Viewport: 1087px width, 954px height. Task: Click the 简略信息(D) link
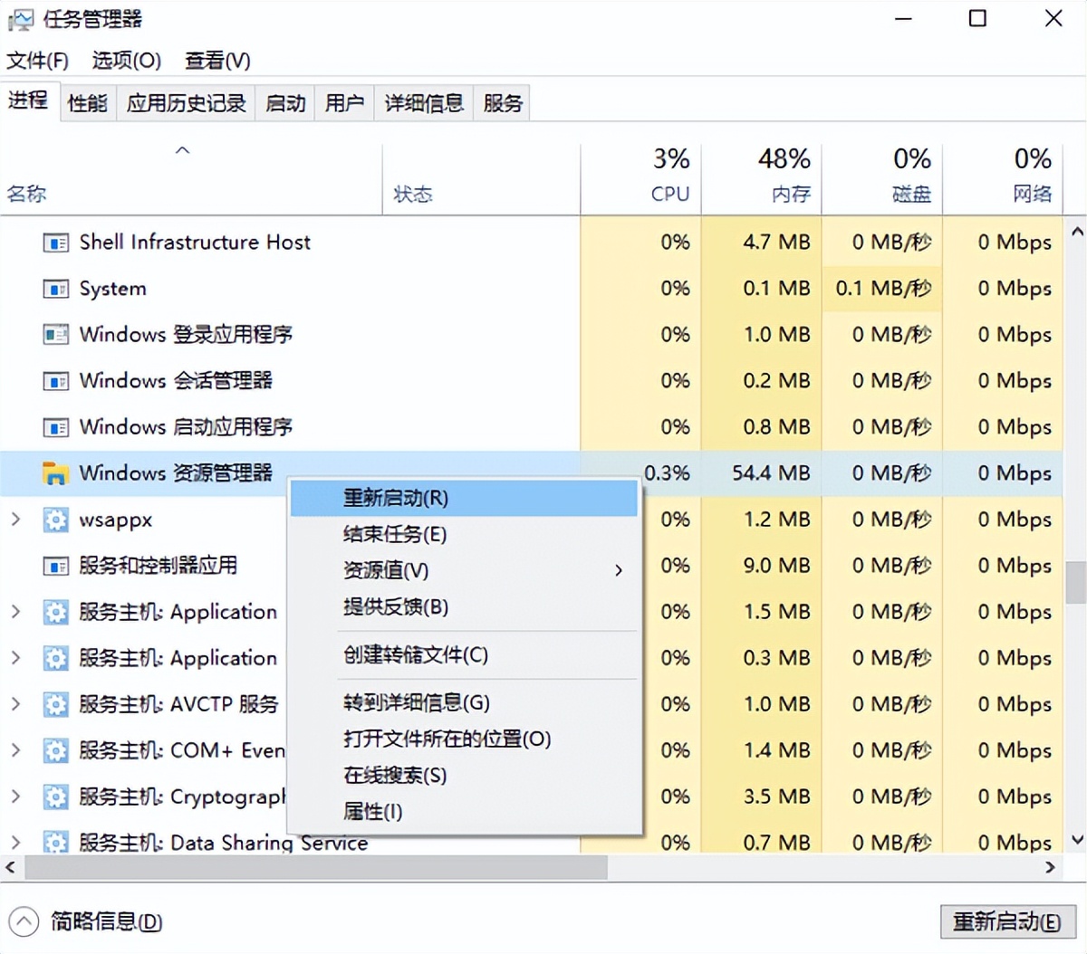107,922
